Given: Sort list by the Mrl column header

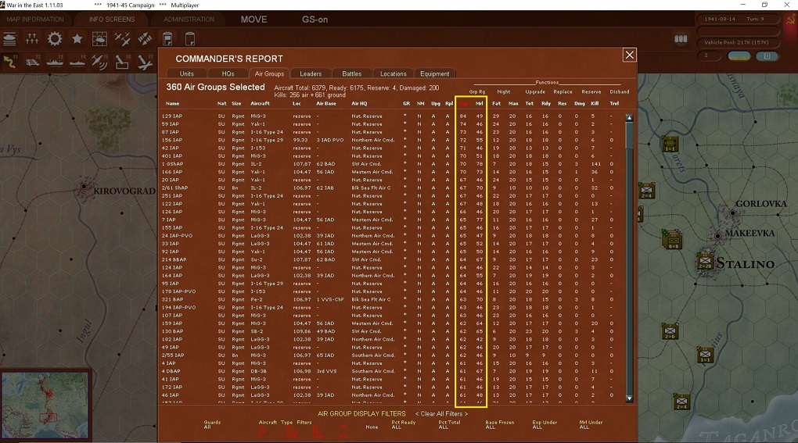Looking at the screenshot, I should [x=479, y=104].
